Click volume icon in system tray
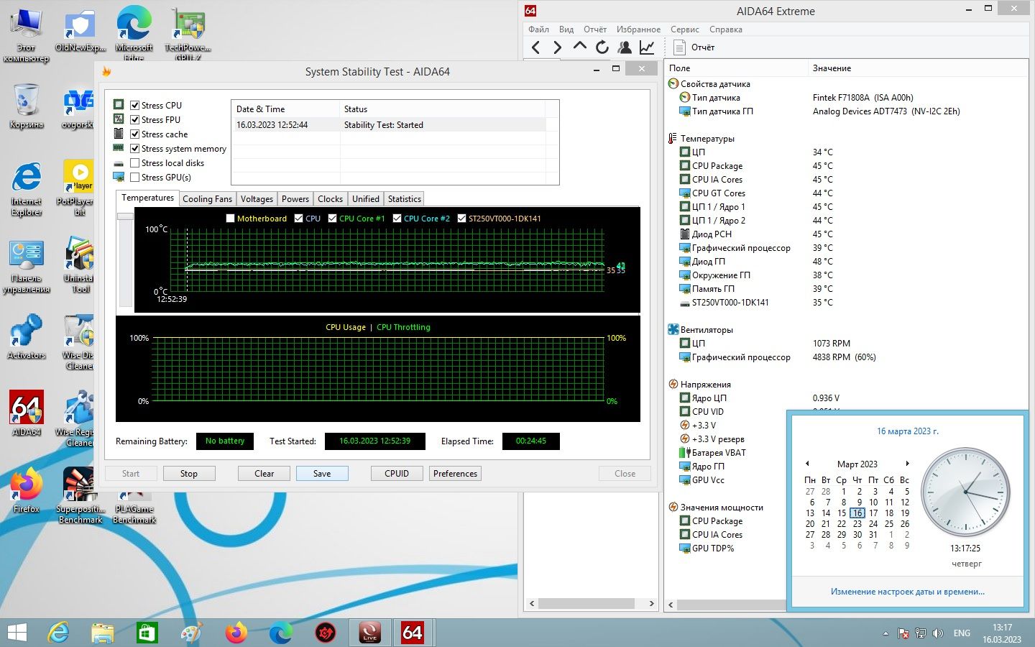 (938, 633)
